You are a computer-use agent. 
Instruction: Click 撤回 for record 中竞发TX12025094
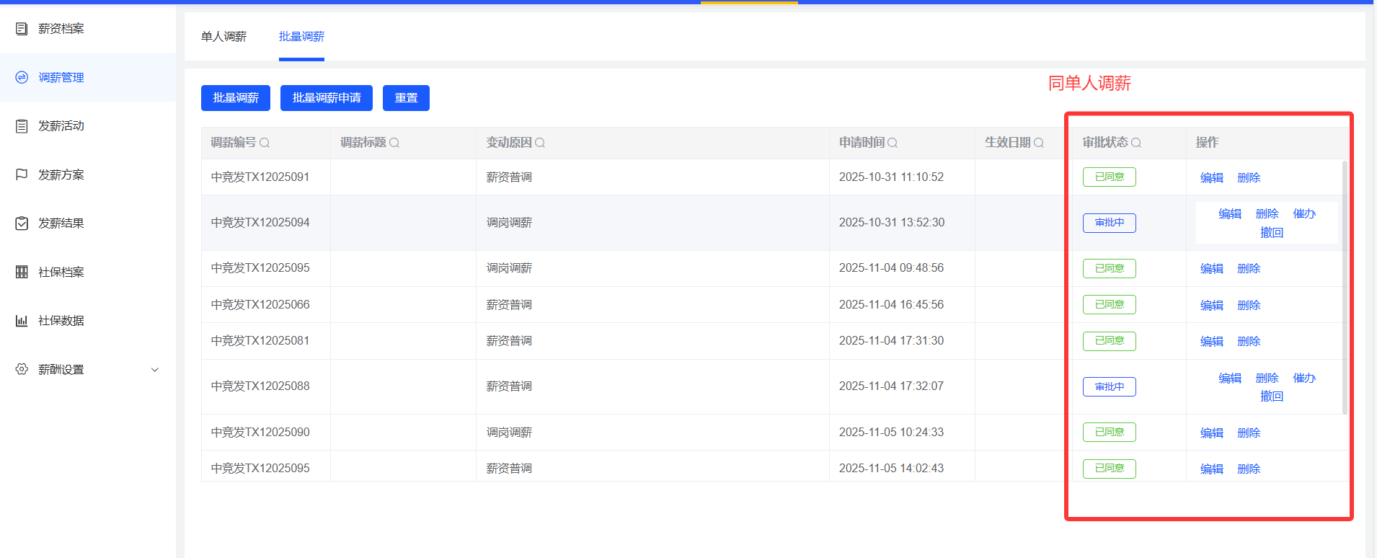click(x=1272, y=233)
